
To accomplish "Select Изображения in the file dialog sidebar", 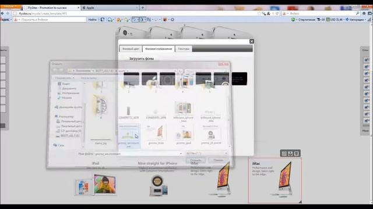I will 68,93.
